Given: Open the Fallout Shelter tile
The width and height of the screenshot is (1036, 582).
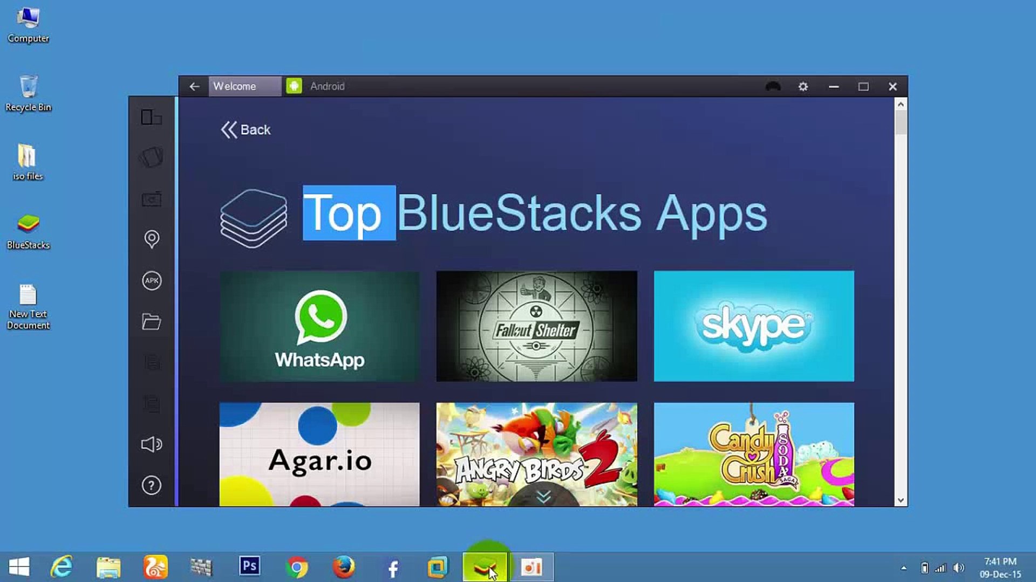Looking at the screenshot, I should (537, 327).
